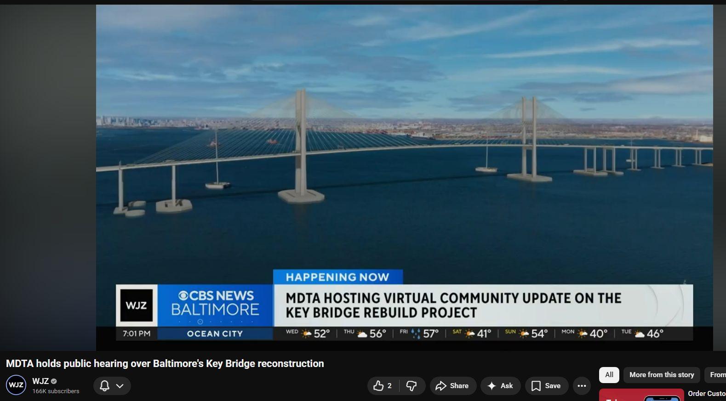Open the red ad thumbnail in sidebar

coord(641,395)
